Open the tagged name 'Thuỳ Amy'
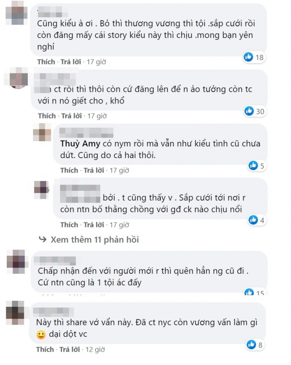The height and width of the screenshot is (365, 291). point(80,143)
